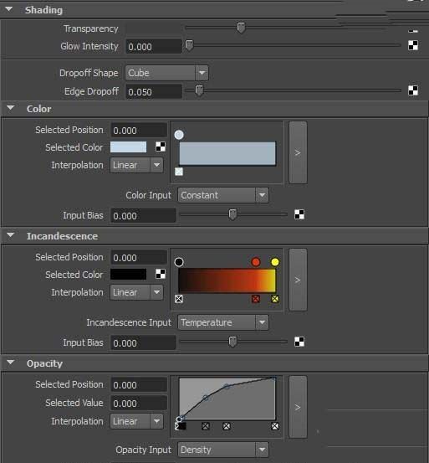Delete the rightmost opacity curve point marker

tap(275, 426)
